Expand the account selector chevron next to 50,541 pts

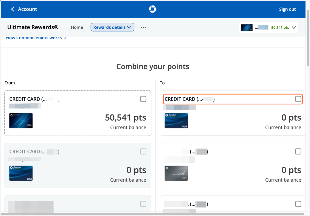click(x=294, y=28)
